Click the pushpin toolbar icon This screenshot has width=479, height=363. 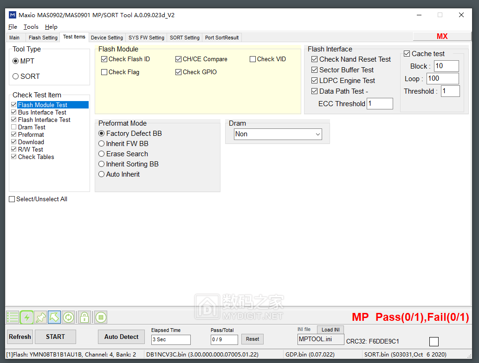click(40, 317)
